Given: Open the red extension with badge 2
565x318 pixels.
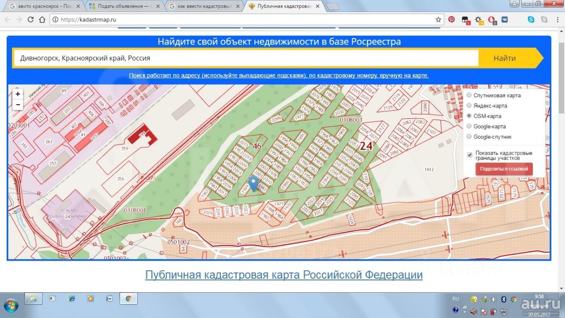Looking at the screenshot, I should [492, 20].
